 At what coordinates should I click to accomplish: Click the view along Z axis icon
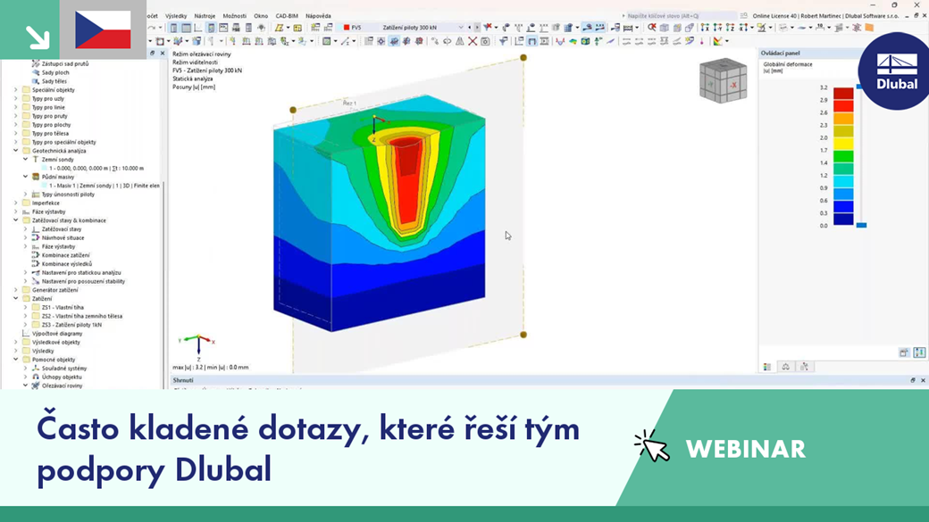tap(730, 28)
